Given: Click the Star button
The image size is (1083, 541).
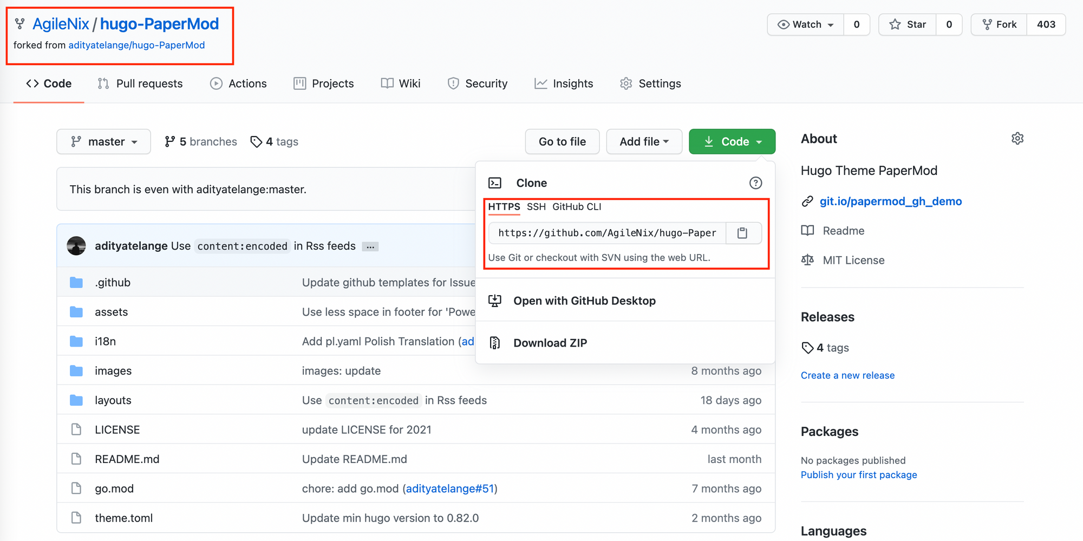Looking at the screenshot, I should (x=908, y=24).
